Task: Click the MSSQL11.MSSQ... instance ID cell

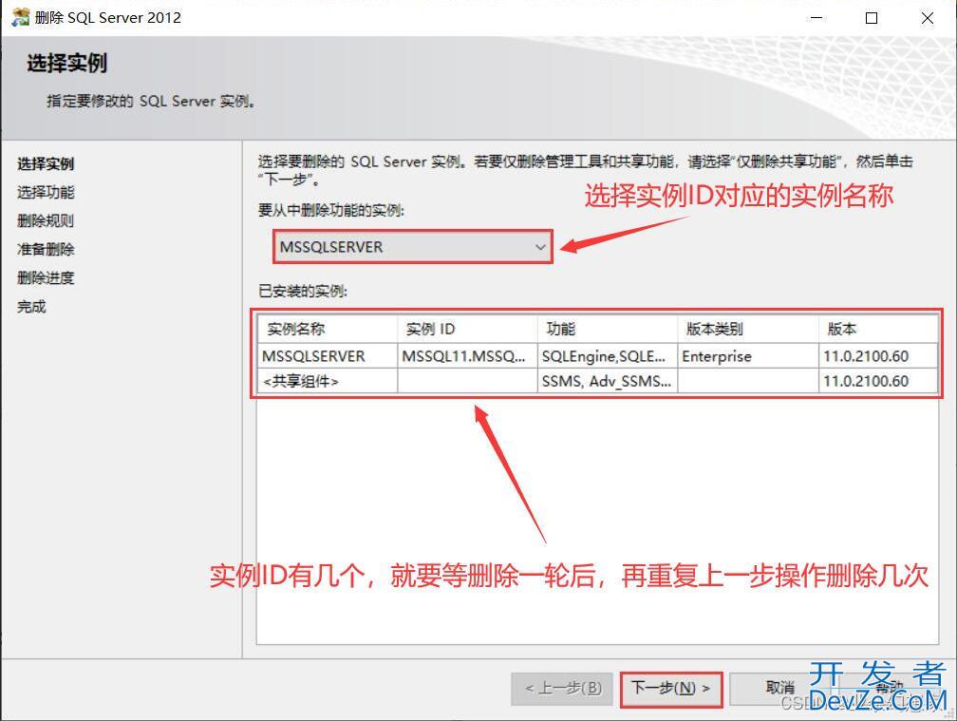Action: 467,356
